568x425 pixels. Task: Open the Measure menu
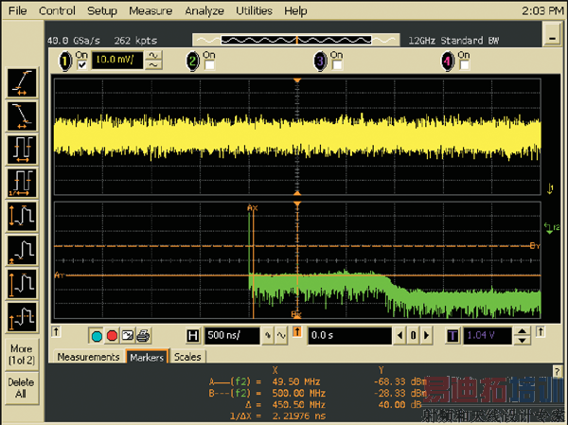151,10
